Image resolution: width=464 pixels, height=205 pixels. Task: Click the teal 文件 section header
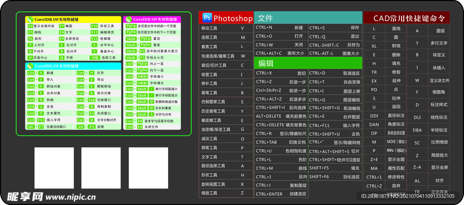308,18
